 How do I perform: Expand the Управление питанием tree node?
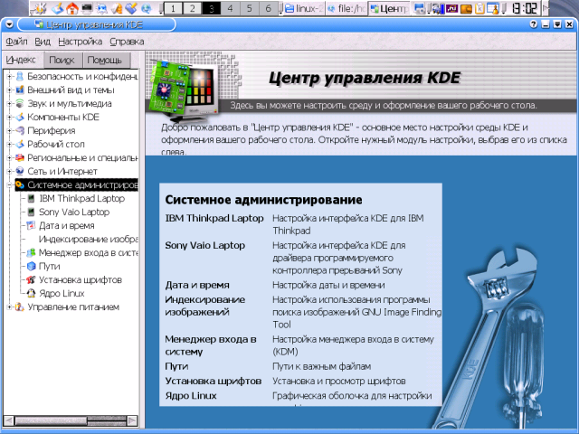coord(8,307)
